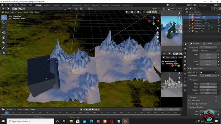
Task: Open the Render properties tab
Action: (x=185, y=54)
